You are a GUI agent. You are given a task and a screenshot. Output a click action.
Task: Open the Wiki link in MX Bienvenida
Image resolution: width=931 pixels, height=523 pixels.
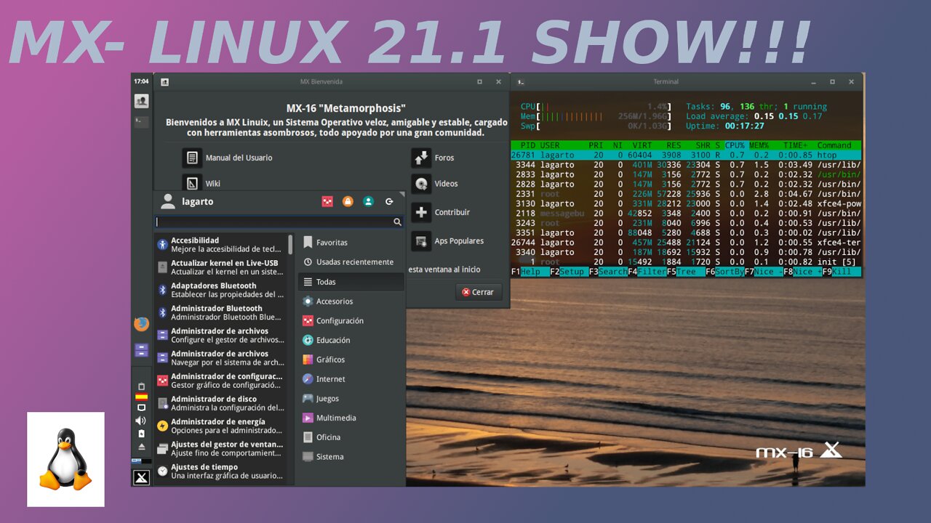[202, 184]
